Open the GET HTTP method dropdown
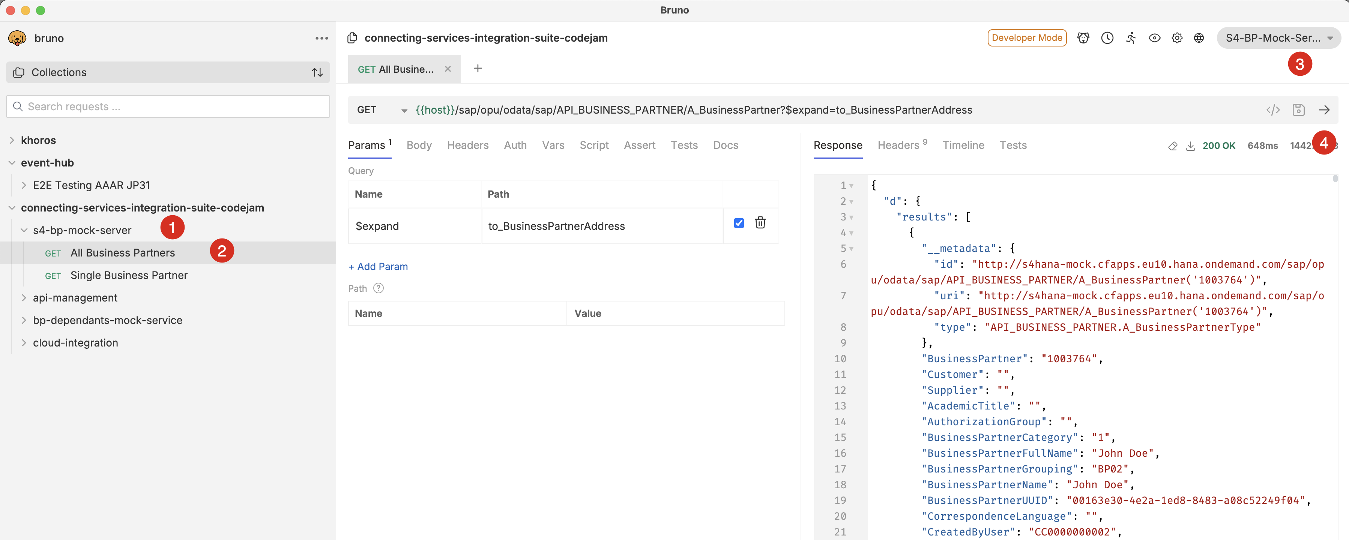This screenshot has height=540, width=1349. coord(382,110)
